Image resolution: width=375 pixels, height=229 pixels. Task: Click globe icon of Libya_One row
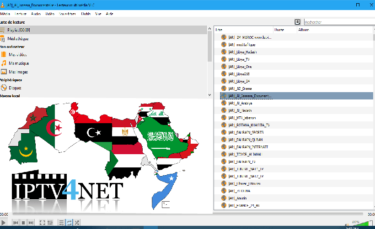[x=224, y=67]
